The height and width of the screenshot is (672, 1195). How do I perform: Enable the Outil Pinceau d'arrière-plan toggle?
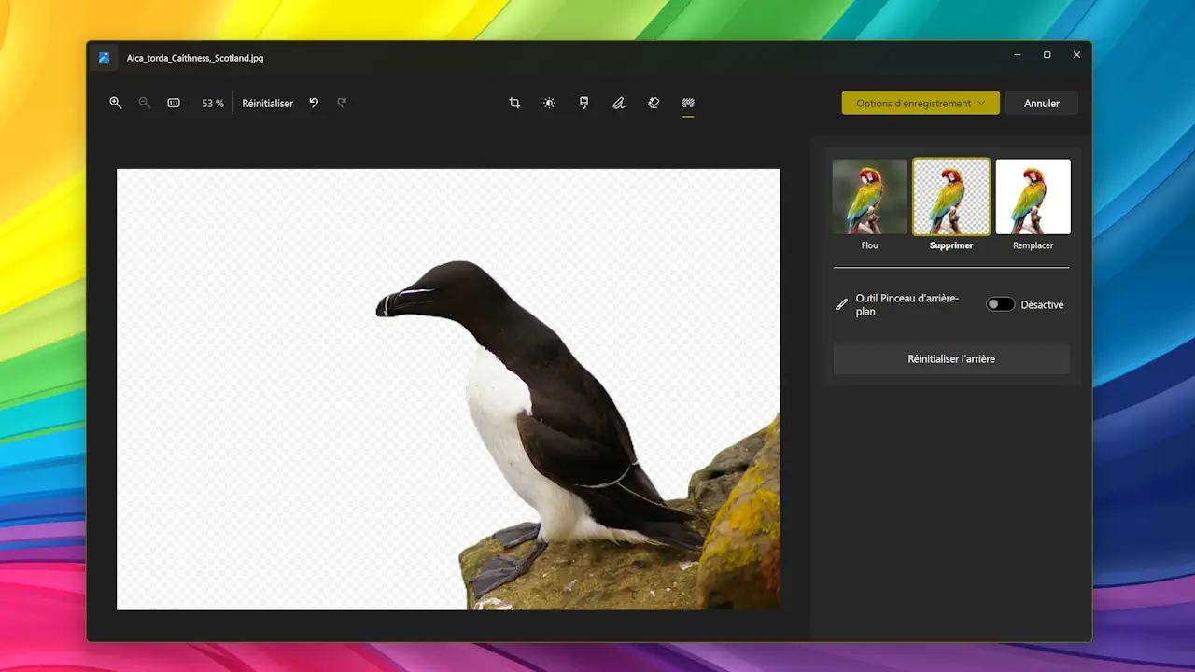(x=1000, y=304)
